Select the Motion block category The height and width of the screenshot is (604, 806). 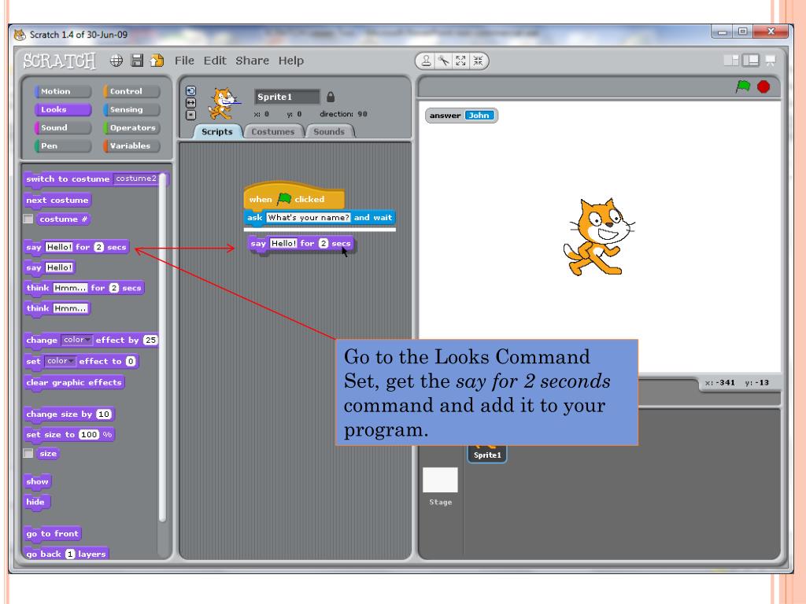63,91
